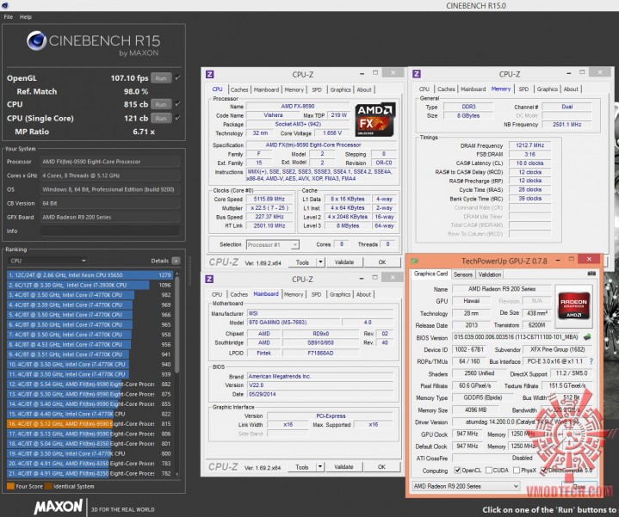Switch to SPD tab in CPU-Z Memory window
619x517 pixels.
pos(523,89)
